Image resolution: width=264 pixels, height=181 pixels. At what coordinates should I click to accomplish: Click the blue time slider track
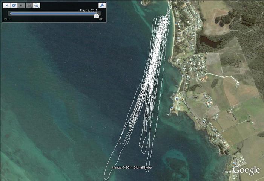pos(53,14)
